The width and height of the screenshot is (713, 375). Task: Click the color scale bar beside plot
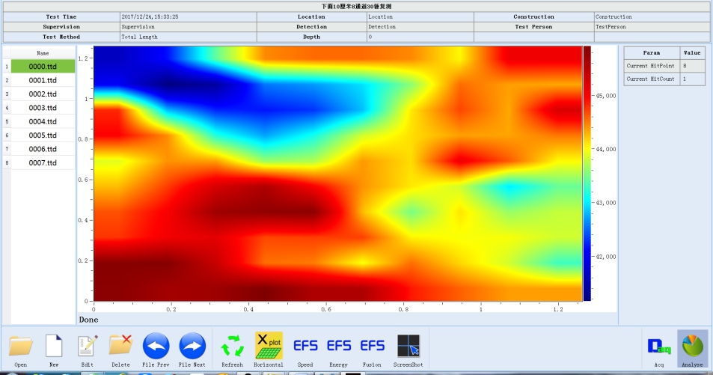tap(587, 172)
